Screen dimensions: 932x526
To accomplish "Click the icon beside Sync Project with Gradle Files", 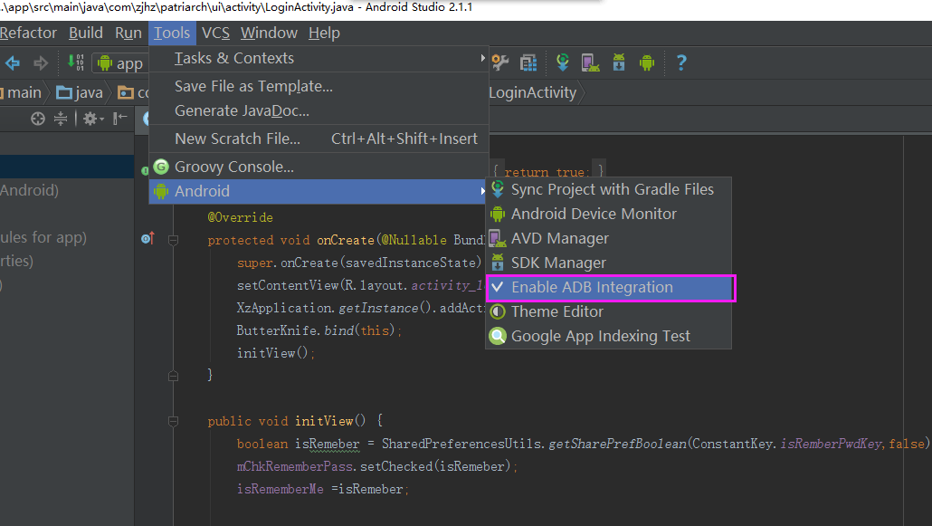I will (x=498, y=189).
